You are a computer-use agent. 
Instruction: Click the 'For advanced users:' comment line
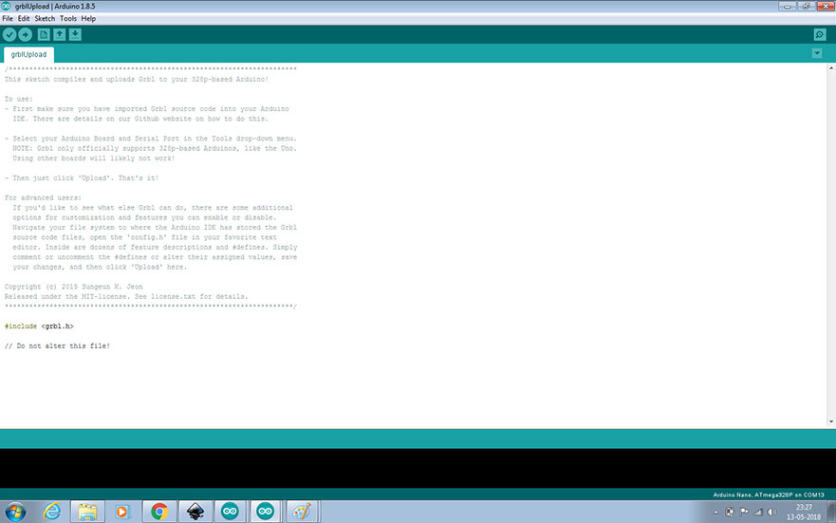(44, 197)
